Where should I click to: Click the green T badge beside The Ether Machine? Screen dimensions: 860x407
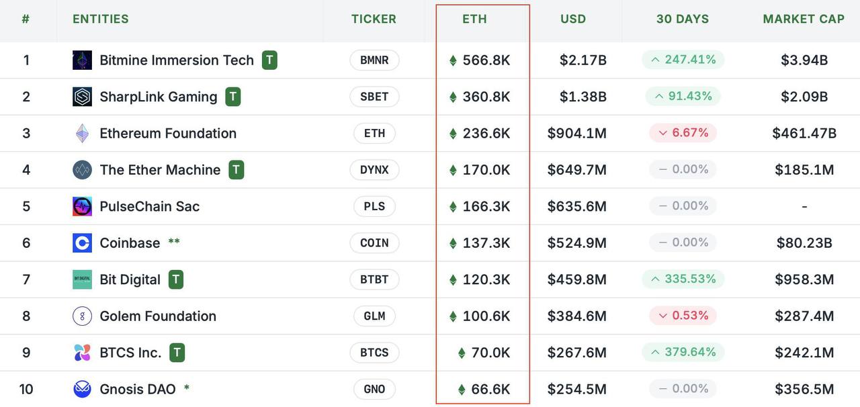click(x=236, y=170)
